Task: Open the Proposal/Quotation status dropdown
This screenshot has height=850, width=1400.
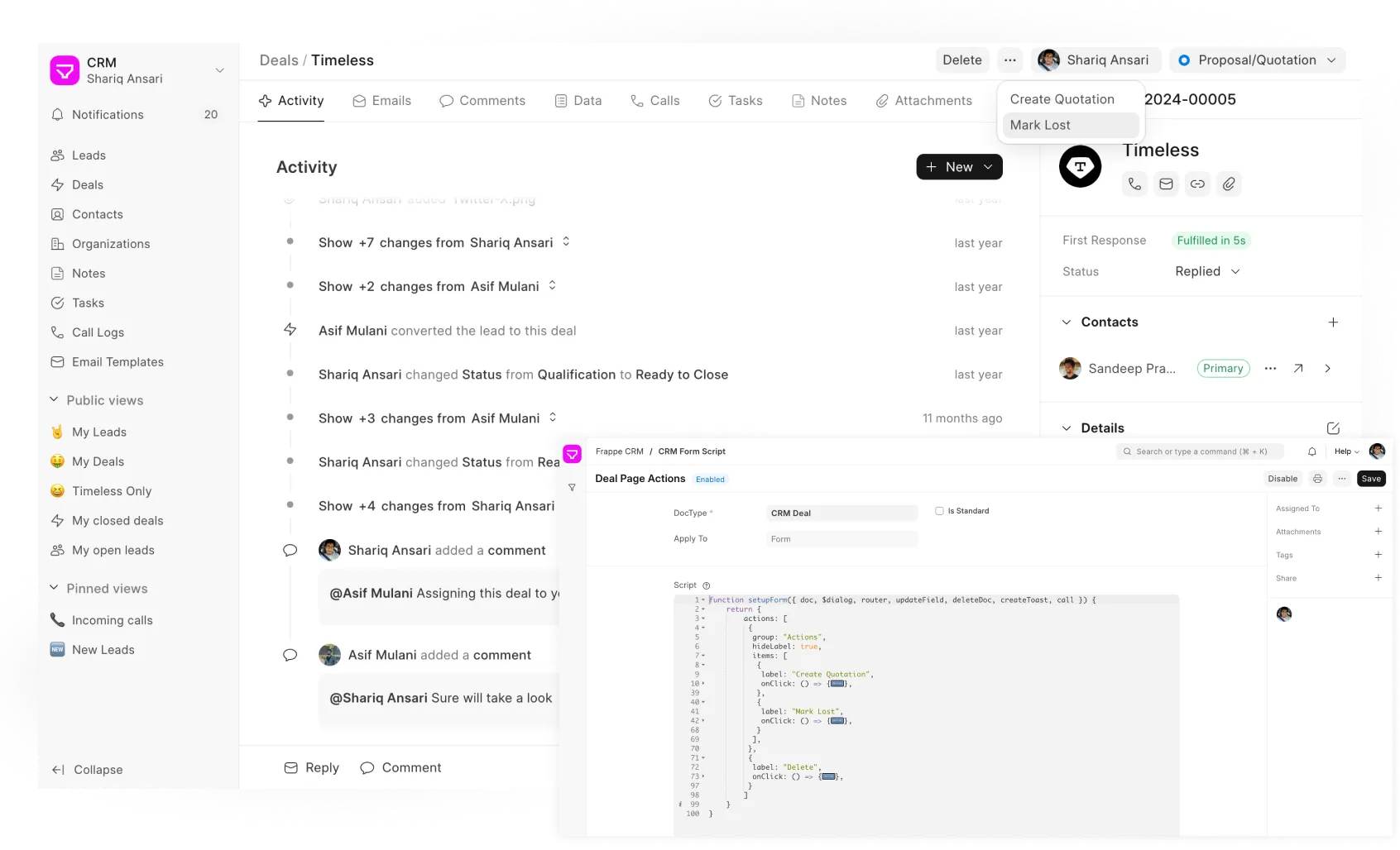Action: pyautogui.click(x=1257, y=60)
